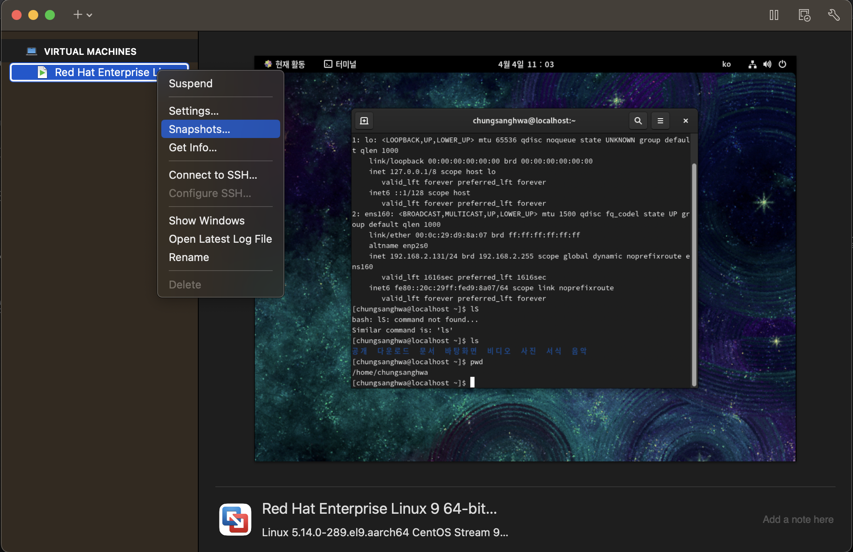Image resolution: width=853 pixels, height=552 pixels.
Task: Open 현재 활동 activities in guest top bar
Action: 285,64
